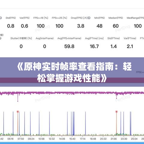Image resolution: width=144 pixels, height=144 pixels.
Task: Click the 17:14 time axis label
Action: coord(83,139)
